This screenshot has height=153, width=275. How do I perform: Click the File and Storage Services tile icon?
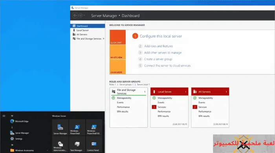114,91
